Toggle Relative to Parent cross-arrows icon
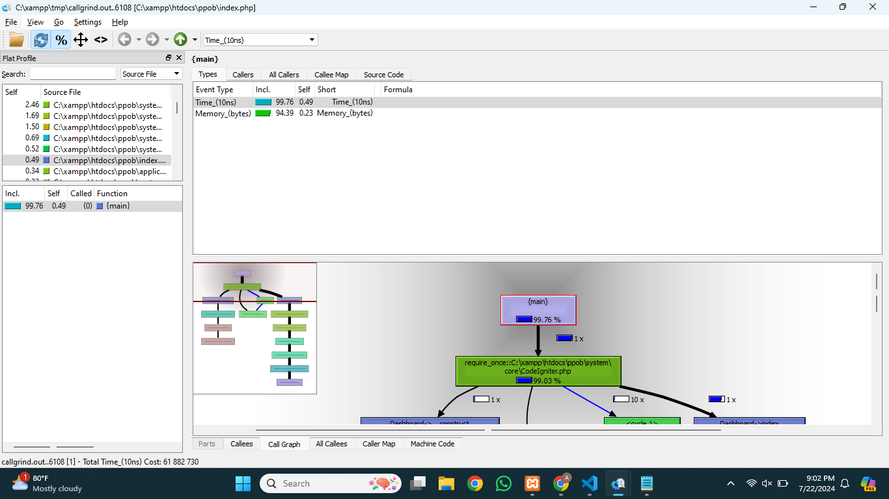Viewport: 889px width, 499px height. click(x=81, y=40)
